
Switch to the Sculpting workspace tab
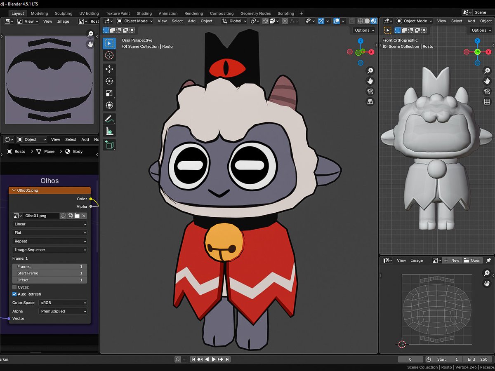[x=64, y=13]
